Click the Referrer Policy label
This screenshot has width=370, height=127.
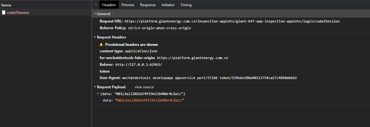click(x=113, y=28)
